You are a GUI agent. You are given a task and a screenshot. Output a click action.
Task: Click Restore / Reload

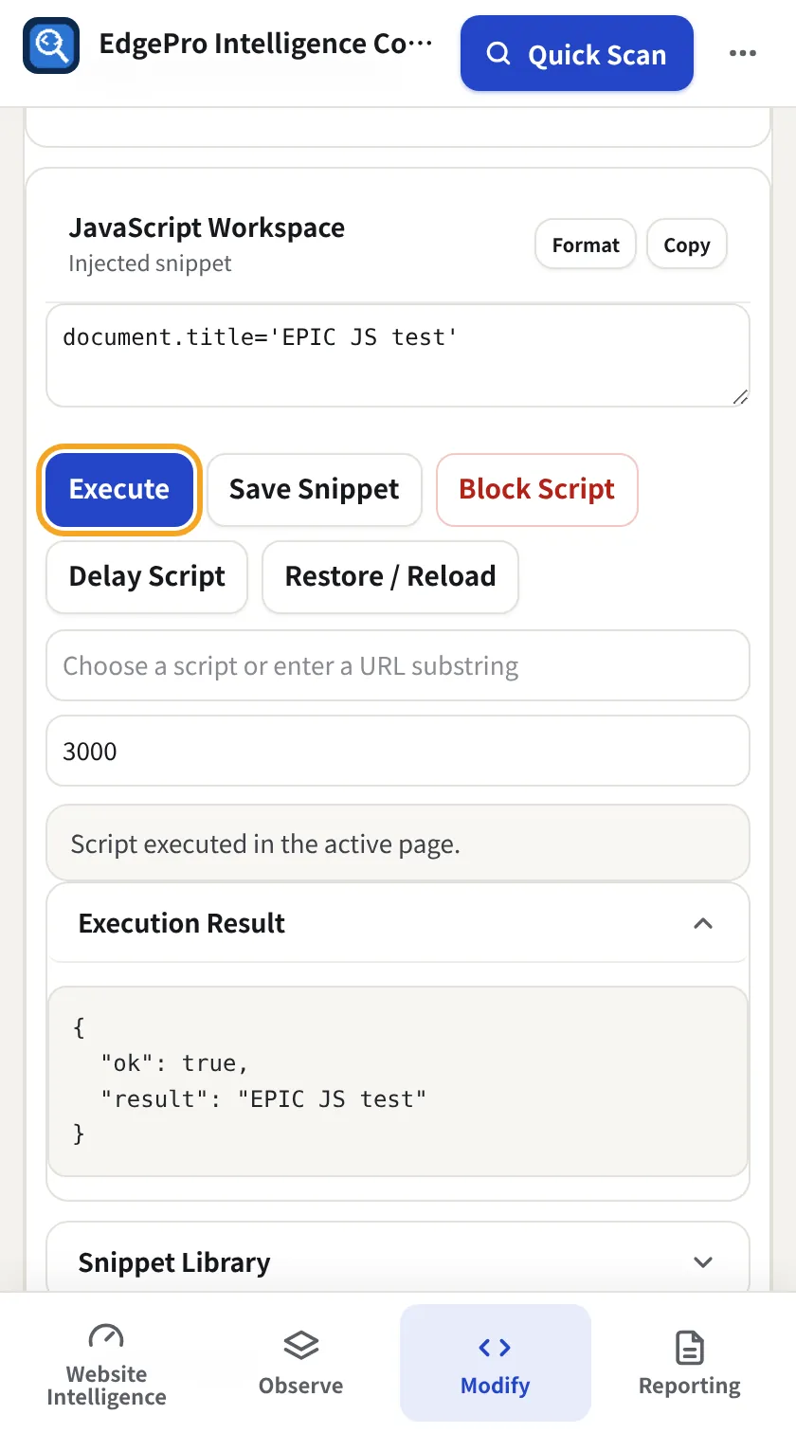pyautogui.click(x=390, y=576)
